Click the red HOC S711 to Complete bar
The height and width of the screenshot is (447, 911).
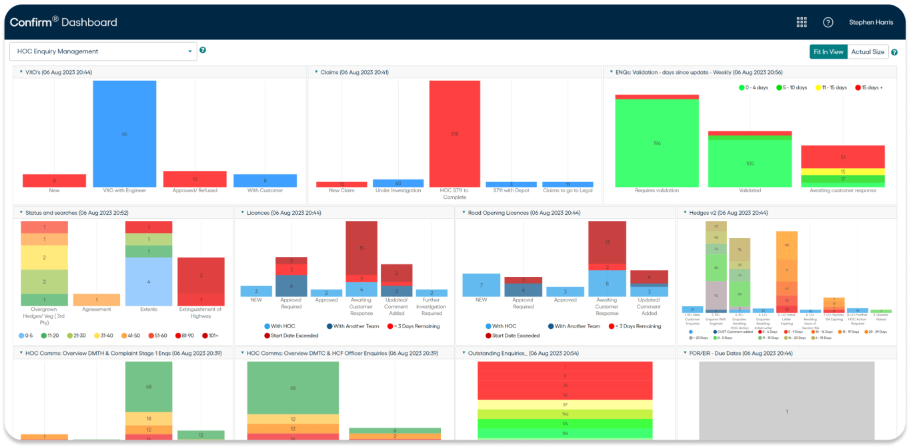point(455,133)
